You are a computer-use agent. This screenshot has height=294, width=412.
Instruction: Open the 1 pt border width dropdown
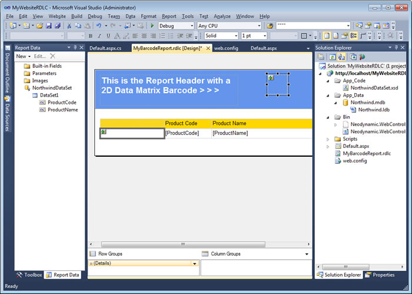(265, 36)
